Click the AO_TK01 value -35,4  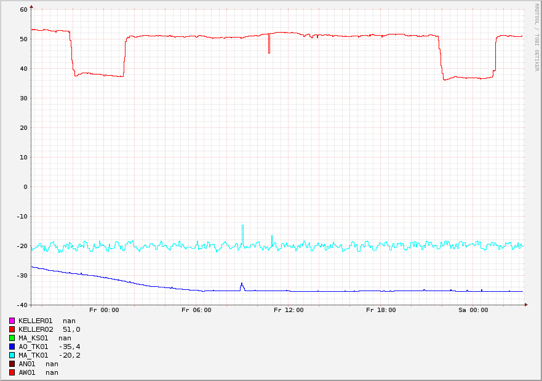point(70,347)
